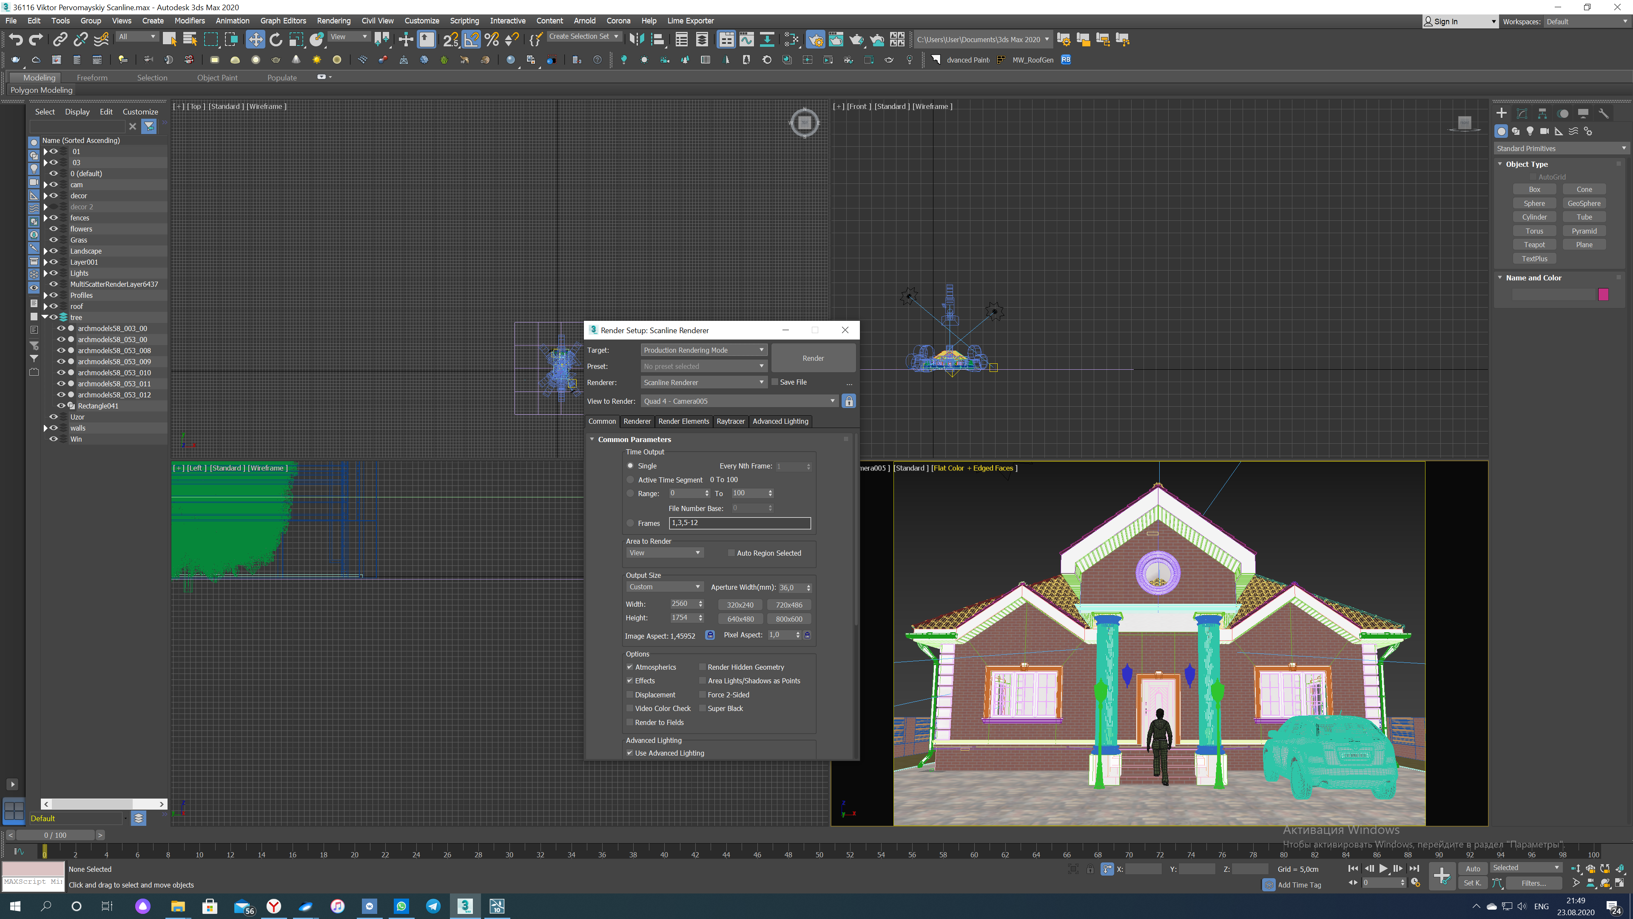The width and height of the screenshot is (1633, 919).
Task: Expand the Landscape layer
Action: (x=45, y=251)
